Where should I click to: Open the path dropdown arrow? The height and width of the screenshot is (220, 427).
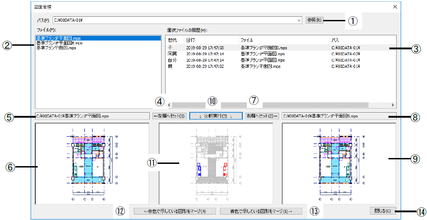point(299,20)
